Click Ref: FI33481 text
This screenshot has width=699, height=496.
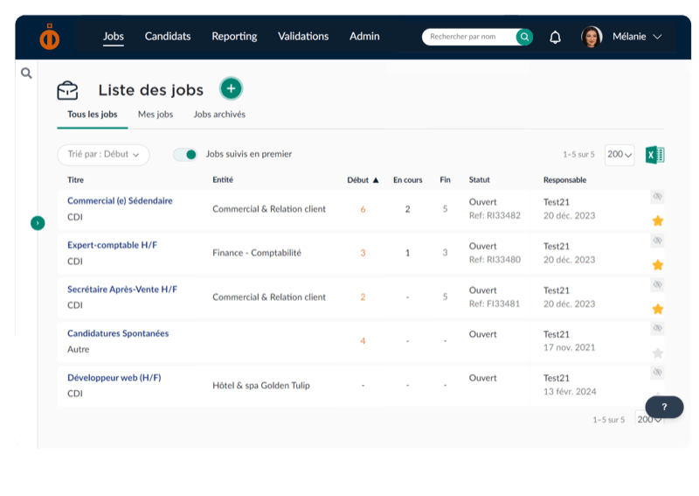point(495,304)
